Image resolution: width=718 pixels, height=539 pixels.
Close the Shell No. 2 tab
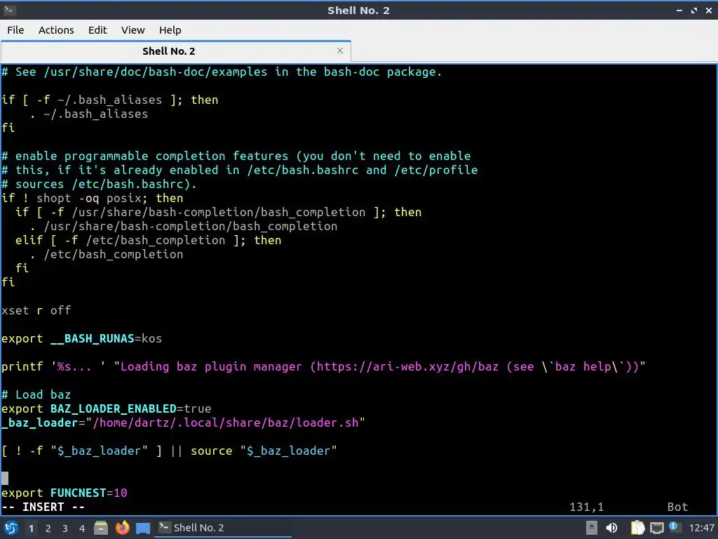pyautogui.click(x=340, y=51)
